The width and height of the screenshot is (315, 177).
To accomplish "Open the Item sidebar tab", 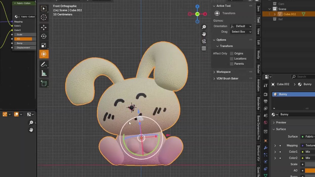I will click(258, 8).
